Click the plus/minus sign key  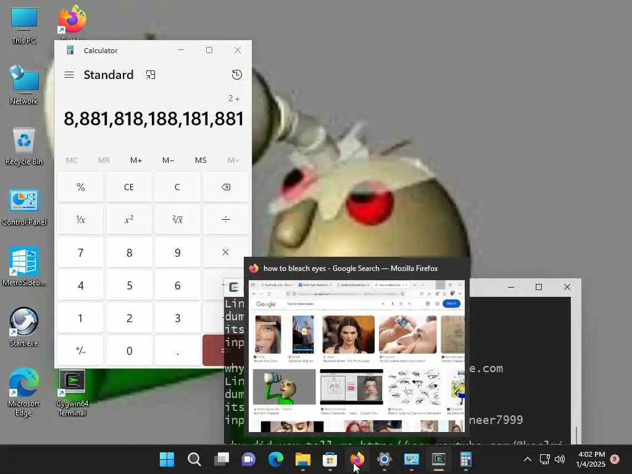[x=81, y=351]
